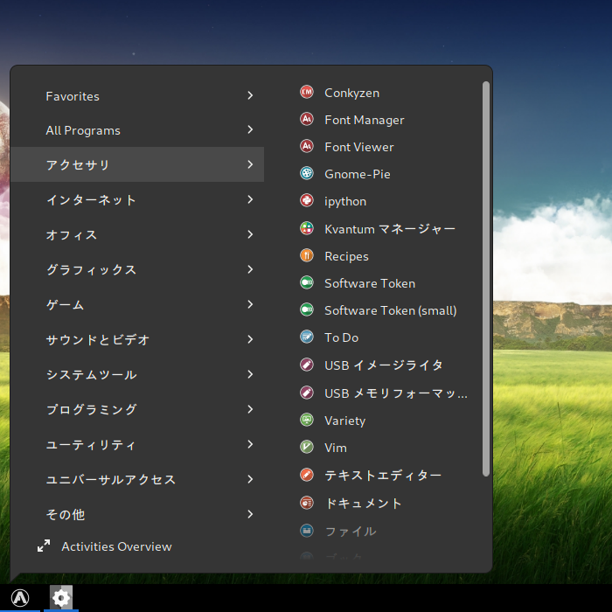Select the グラフィックス category label

(91, 269)
